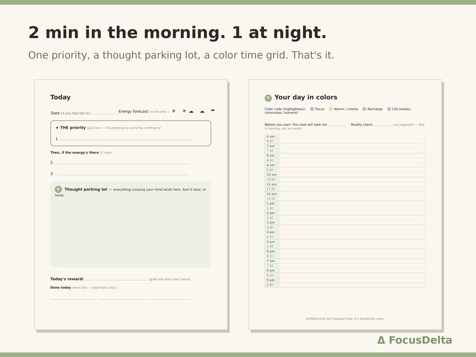Click the Reality check blank line

[x=383, y=125]
